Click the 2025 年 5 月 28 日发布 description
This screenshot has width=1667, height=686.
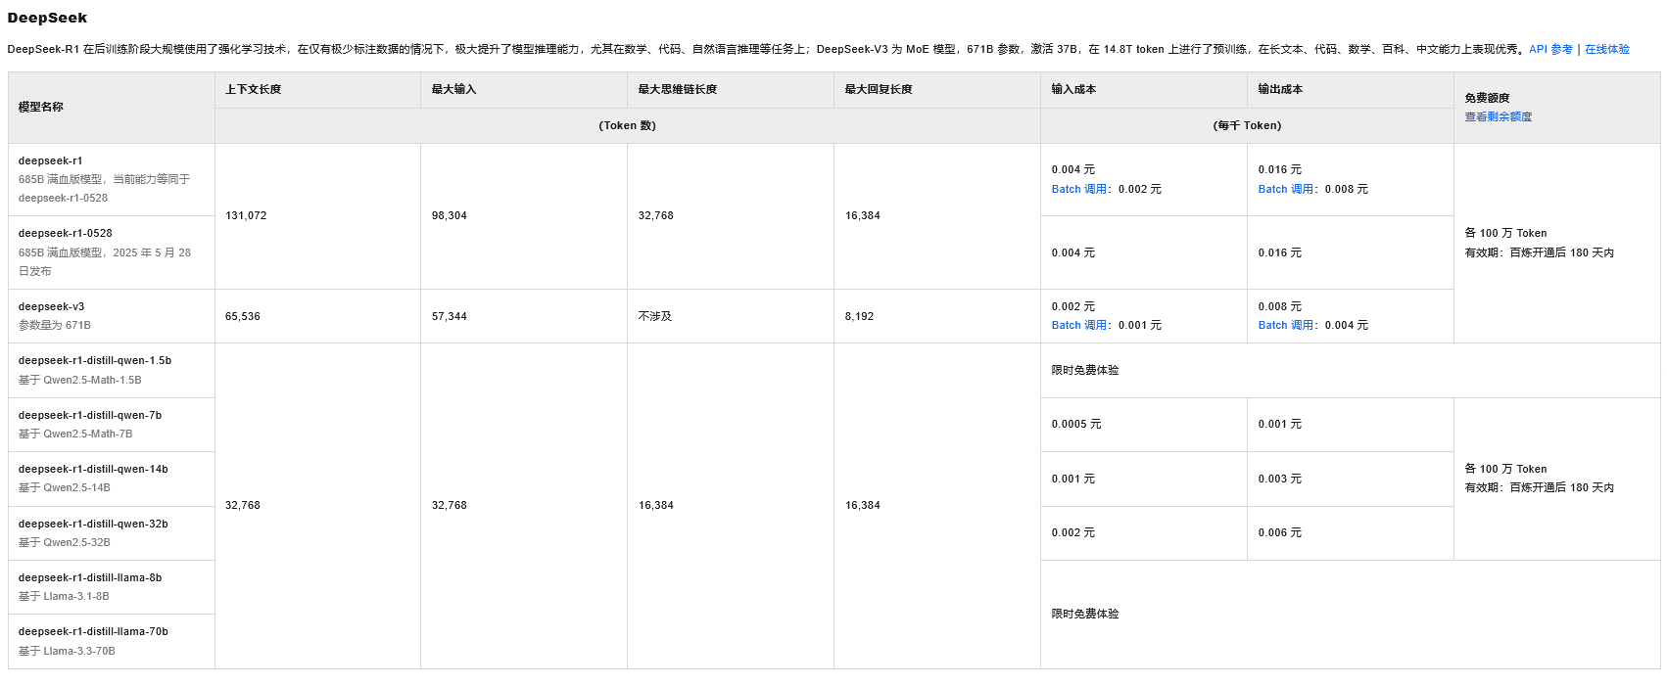(105, 261)
